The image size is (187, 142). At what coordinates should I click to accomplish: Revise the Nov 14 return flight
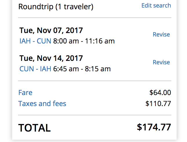(x=161, y=62)
